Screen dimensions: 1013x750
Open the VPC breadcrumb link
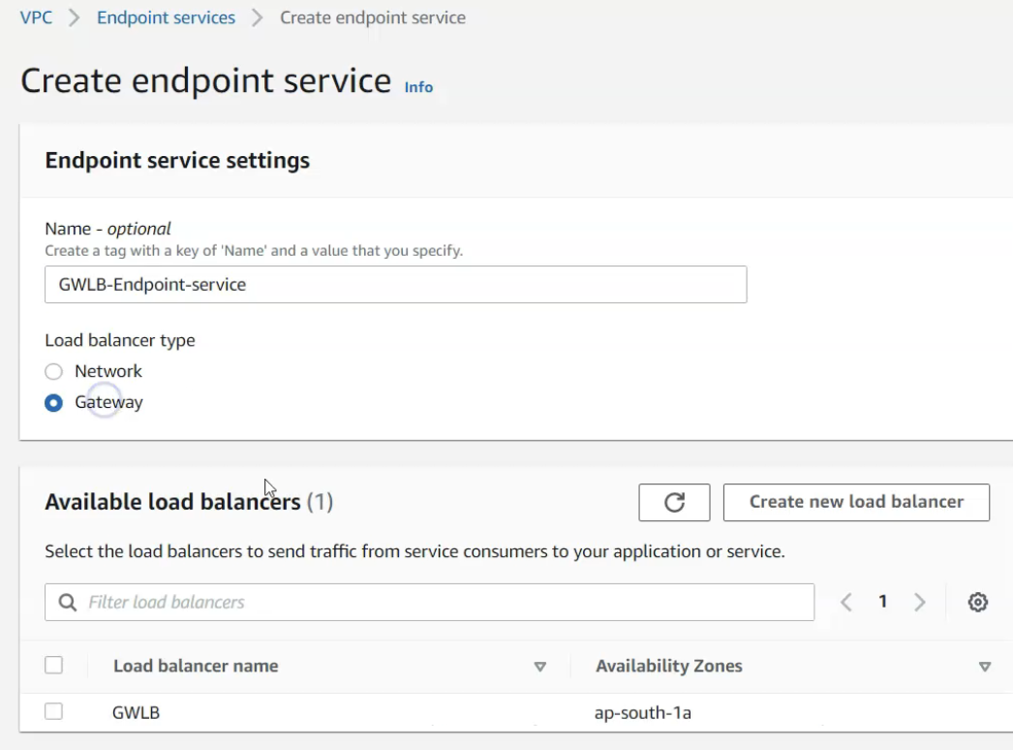pyautogui.click(x=36, y=17)
